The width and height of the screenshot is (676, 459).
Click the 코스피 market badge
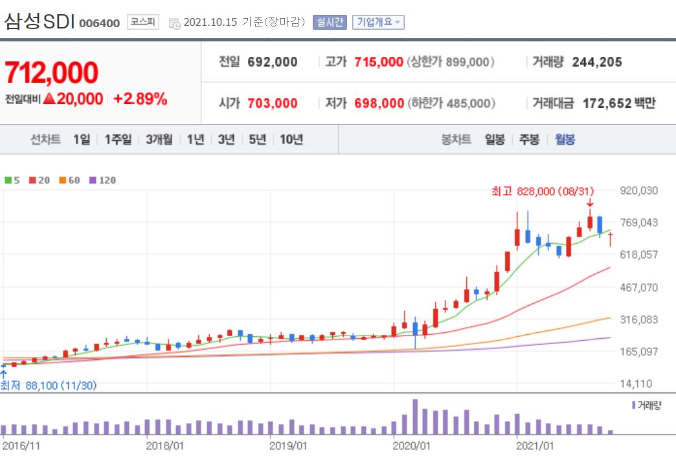pyautogui.click(x=142, y=21)
